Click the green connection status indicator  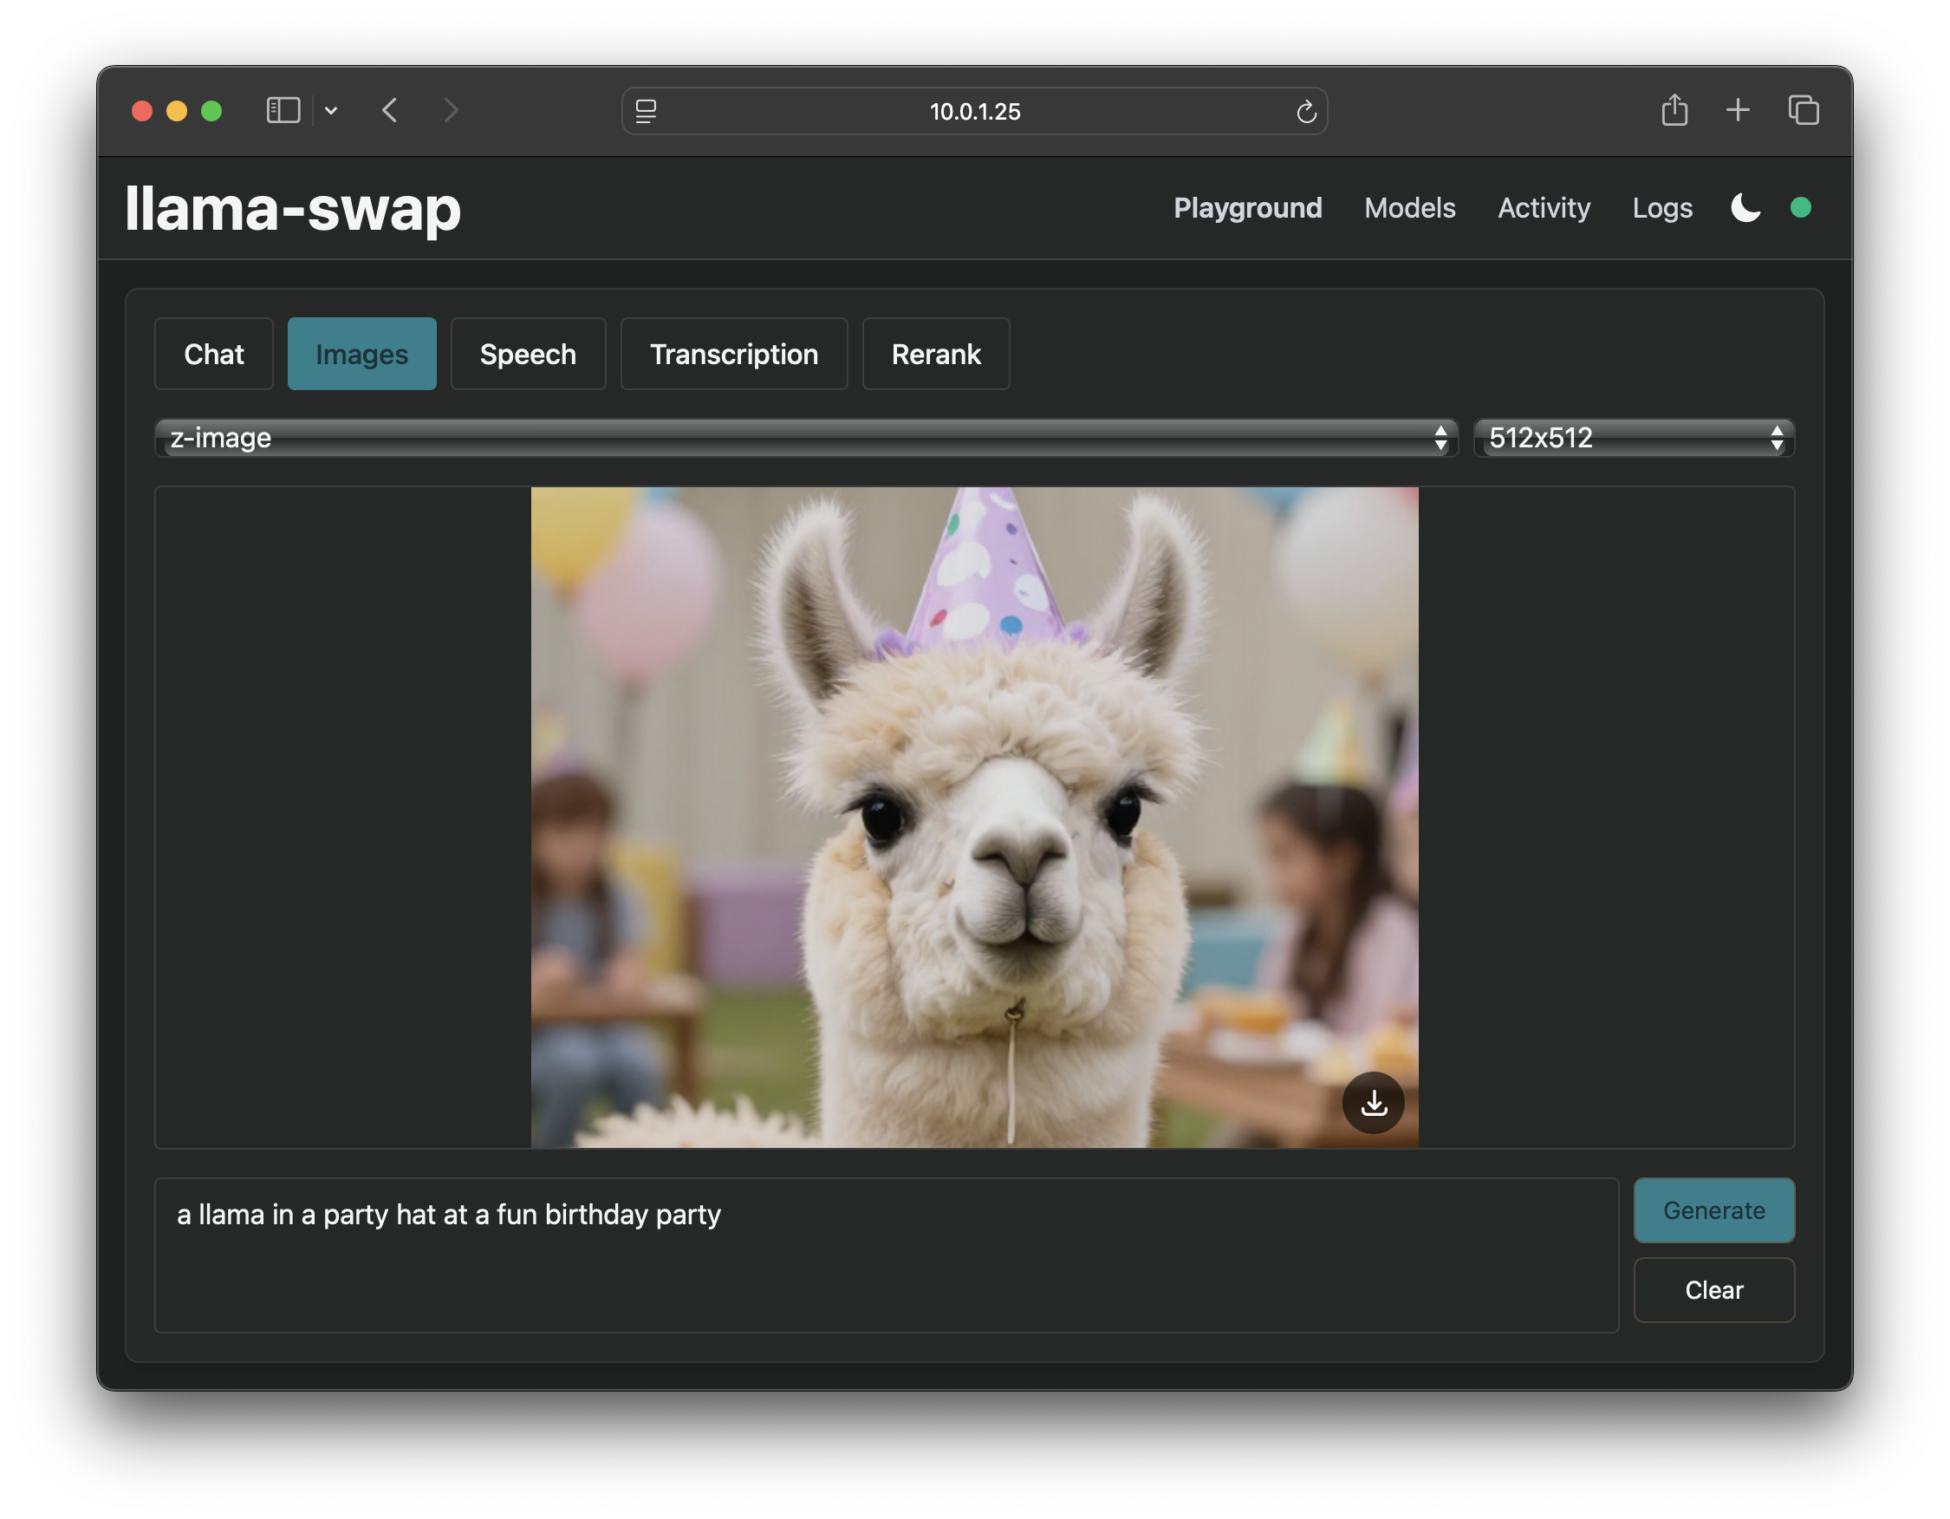tap(1800, 208)
